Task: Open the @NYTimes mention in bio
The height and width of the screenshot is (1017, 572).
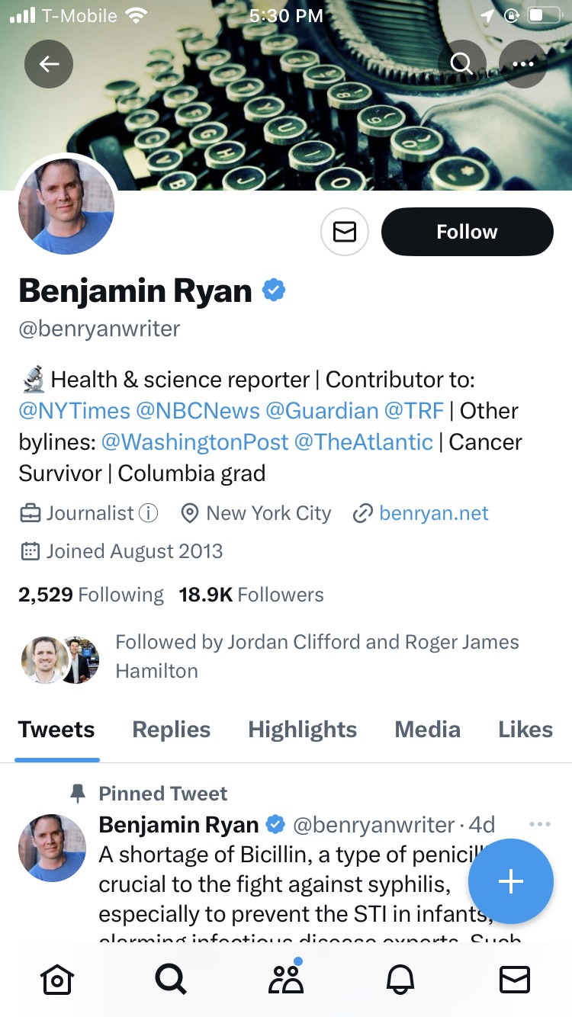Action: (75, 411)
